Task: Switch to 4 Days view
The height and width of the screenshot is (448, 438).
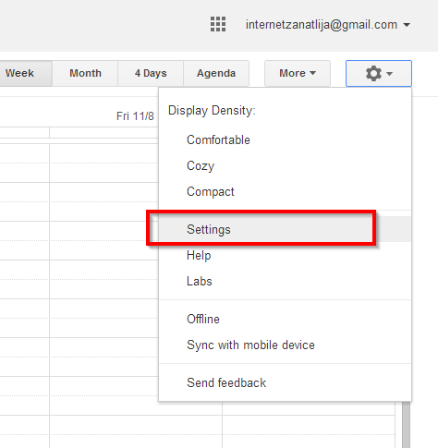Action: 151,73
